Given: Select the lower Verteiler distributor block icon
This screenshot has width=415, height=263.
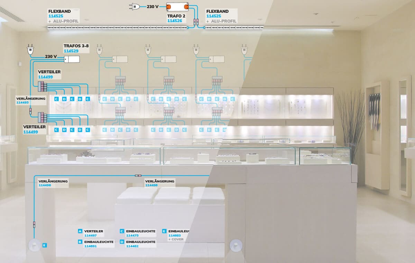Looking at the screenshot, I should [42, 118].
